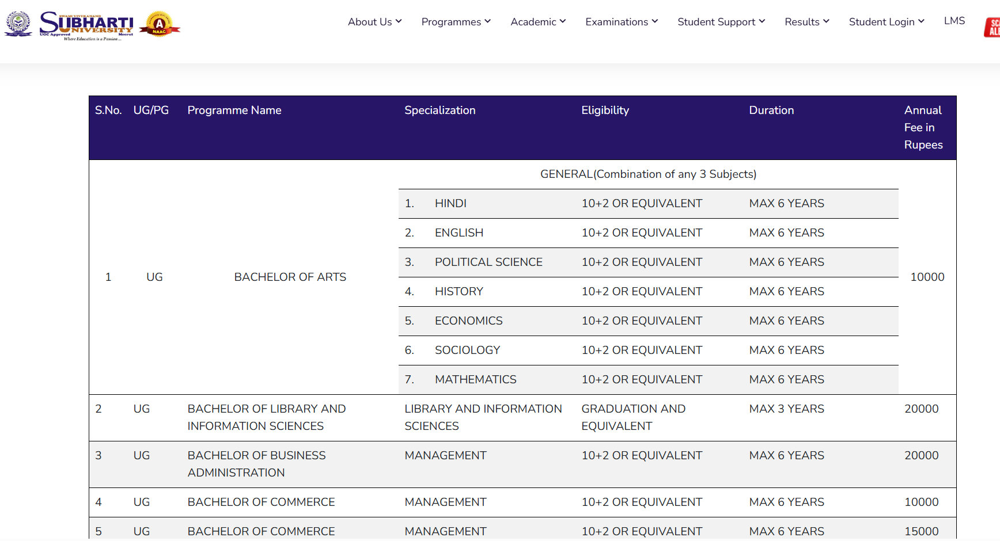Click the university emblem seal logo

click(x=18, y=24)
